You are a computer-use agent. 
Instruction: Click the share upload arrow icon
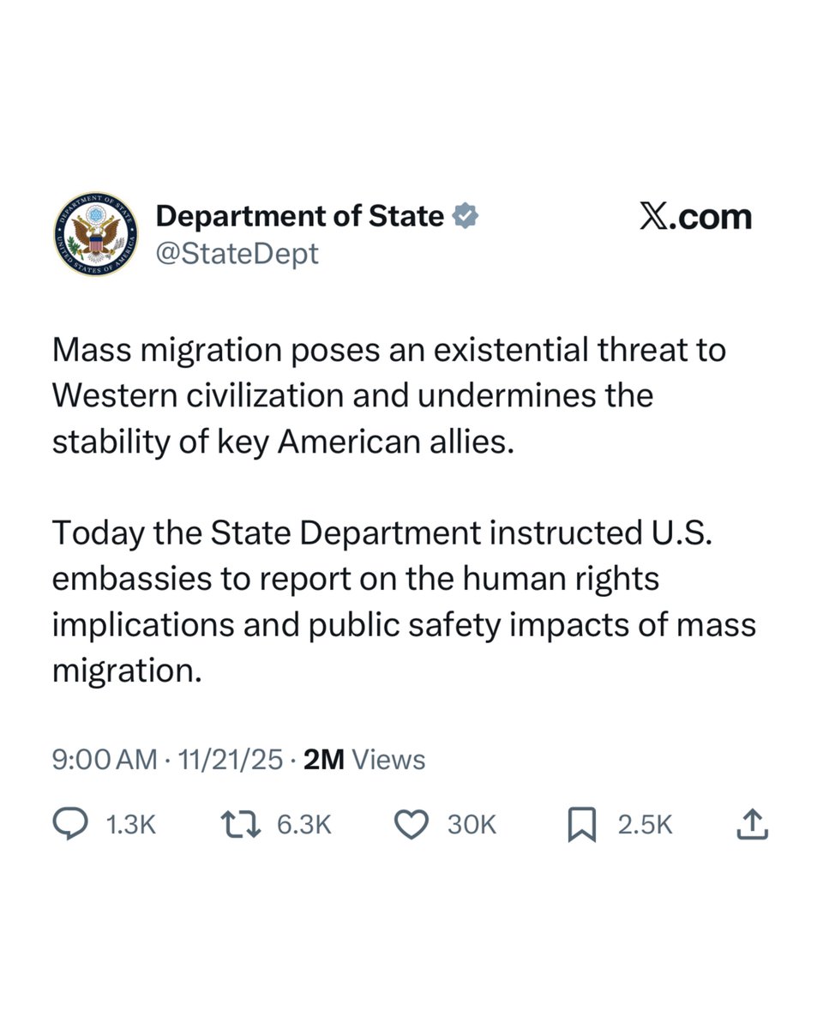coord(752,825)
